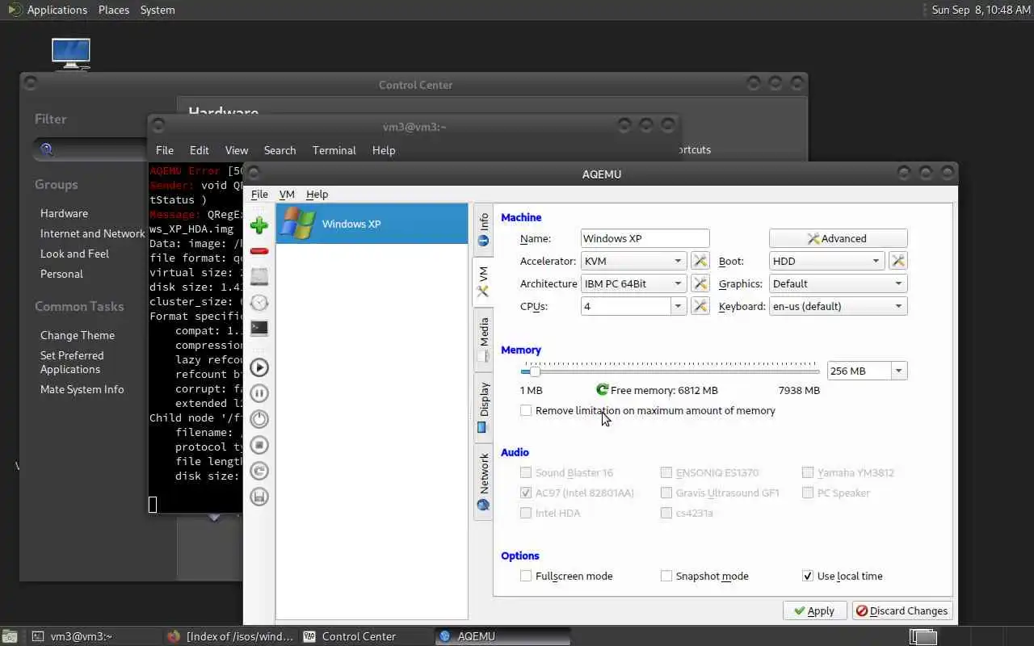Screen dimensions: 1034x646
Task: Click the Firefox icon in the taskbar
Action: (x=173, y=636)
